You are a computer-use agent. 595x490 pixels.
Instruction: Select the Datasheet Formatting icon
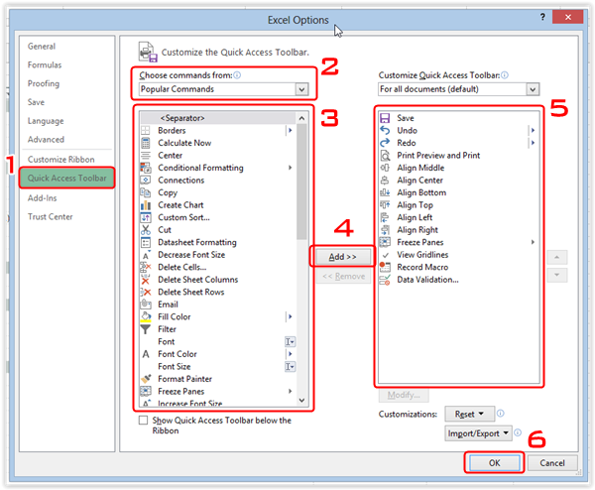(x=146, y=243)
